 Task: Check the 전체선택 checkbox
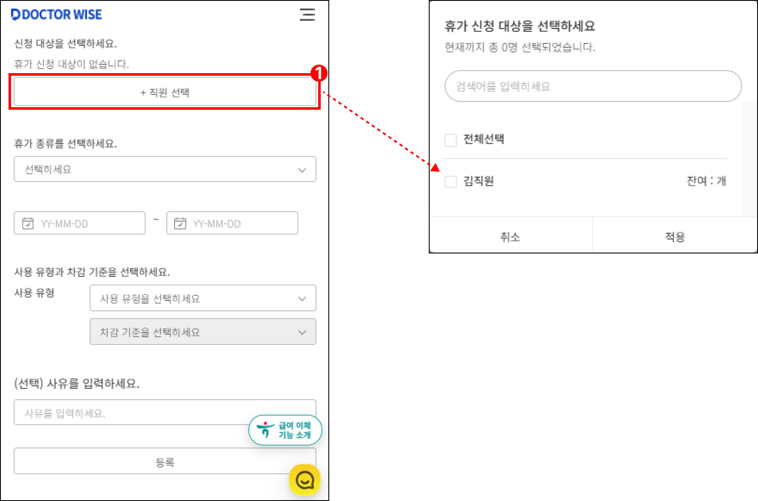coord(450,140)
